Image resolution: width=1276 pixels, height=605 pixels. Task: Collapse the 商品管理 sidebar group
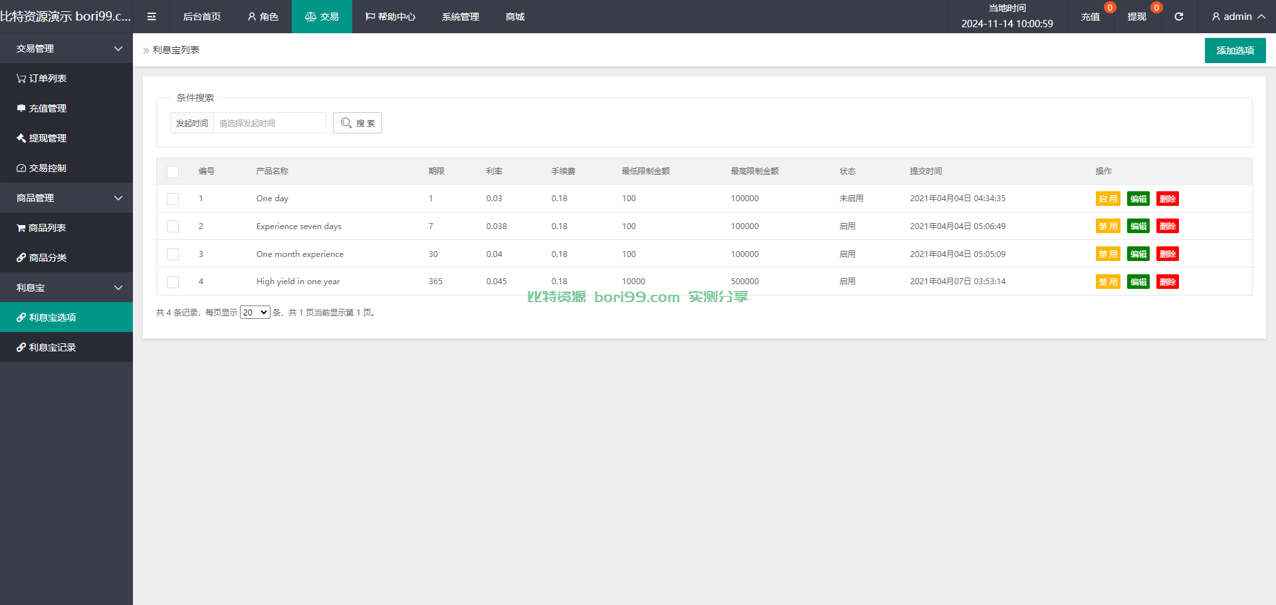pyautogui.click(x=66, y=198)
